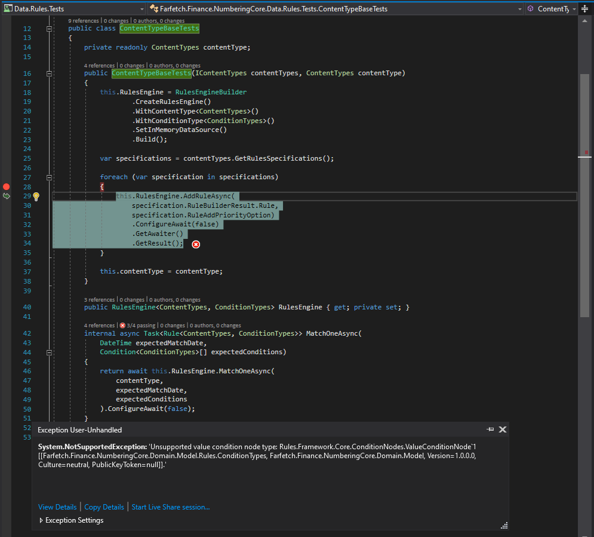Click line number 37 in the gutter

click(x=27, y=272)
